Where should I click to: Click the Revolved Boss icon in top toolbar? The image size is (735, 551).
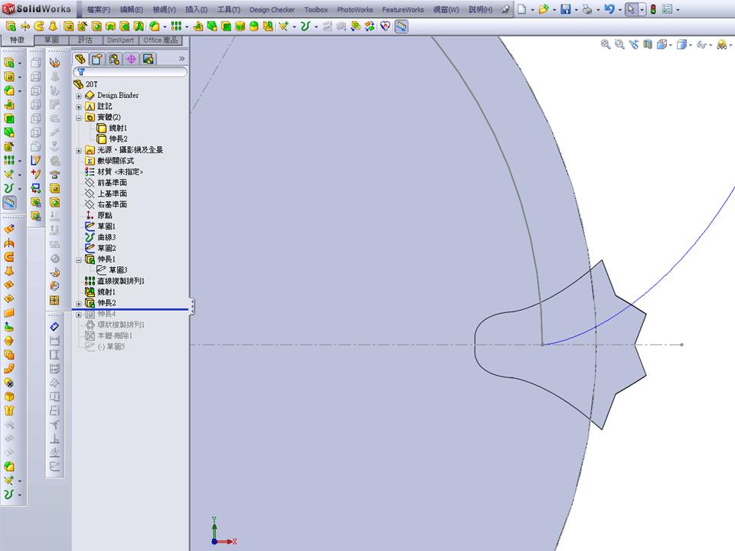click(x=24, y=27)
